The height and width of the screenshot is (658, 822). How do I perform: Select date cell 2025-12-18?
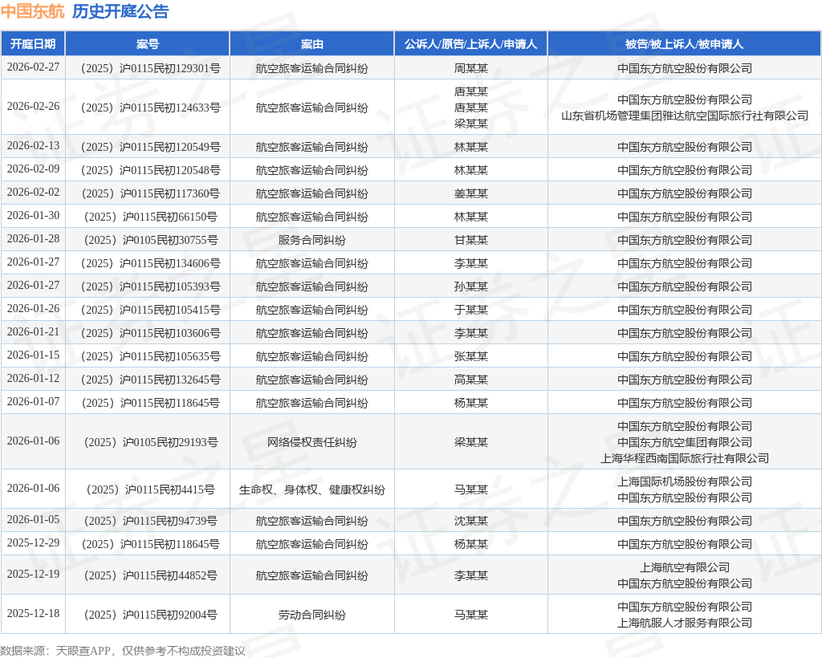tap(33, 614)
